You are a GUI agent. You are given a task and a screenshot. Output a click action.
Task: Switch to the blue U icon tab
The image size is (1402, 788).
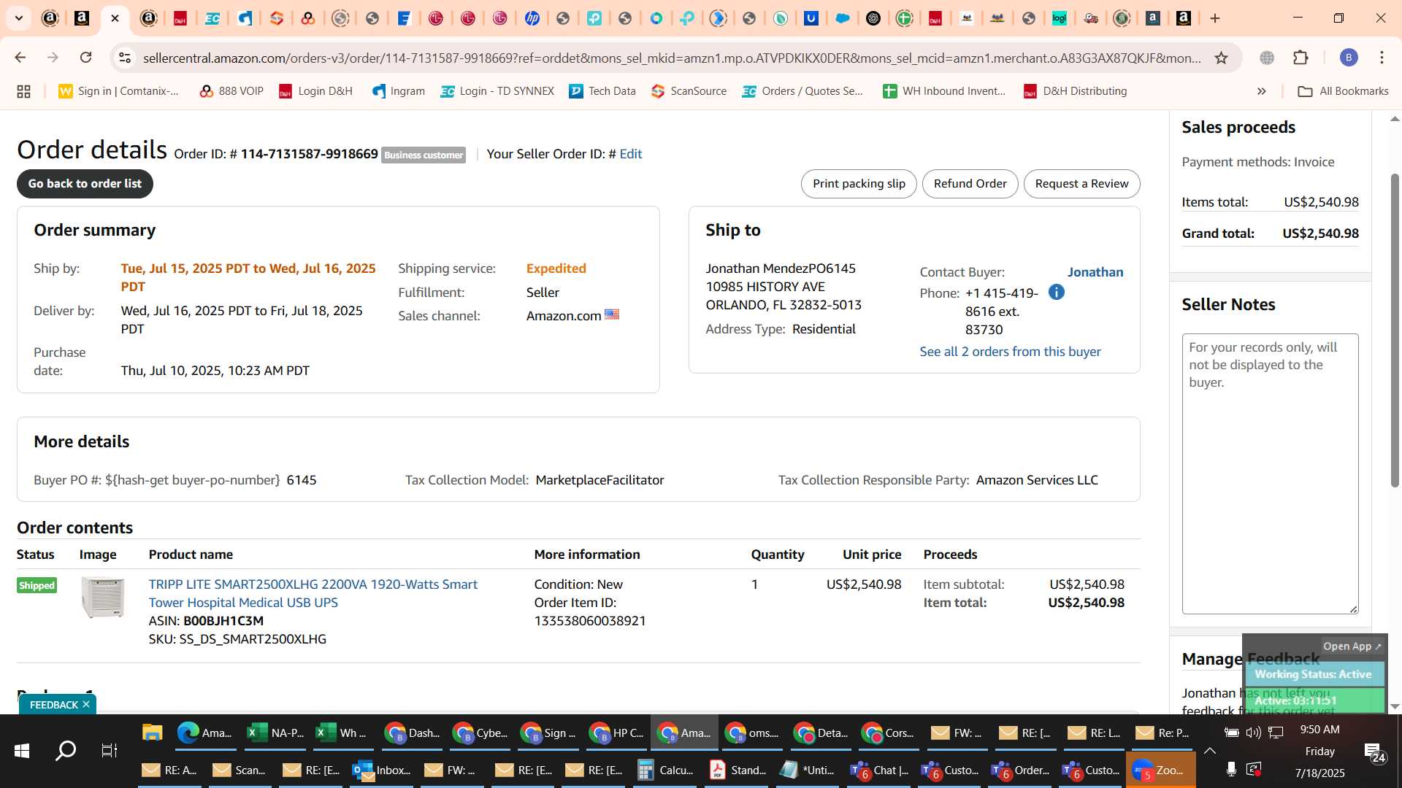pos(811,18)
